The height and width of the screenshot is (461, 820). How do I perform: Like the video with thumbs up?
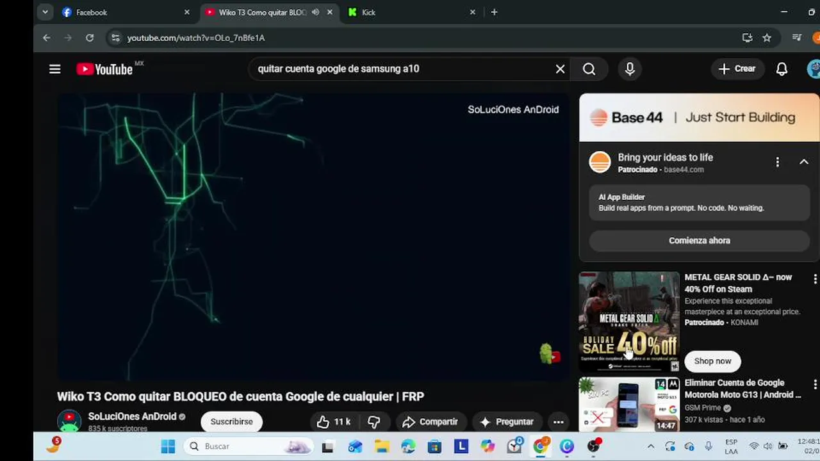click(x=334, y=421)
